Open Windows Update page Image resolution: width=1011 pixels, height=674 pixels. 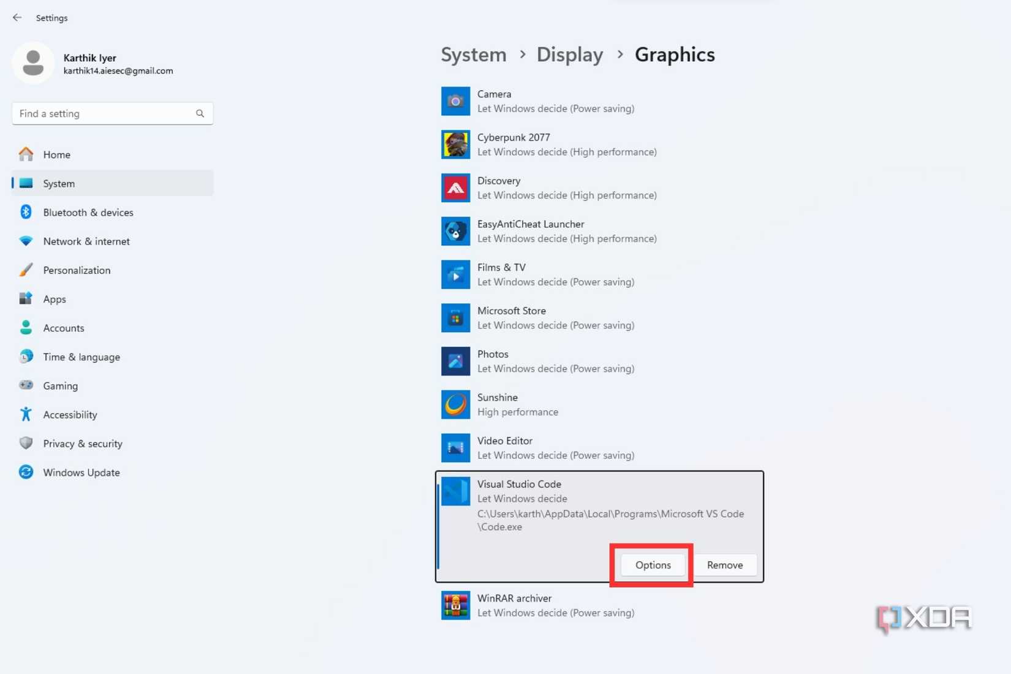tap(112, 472)
